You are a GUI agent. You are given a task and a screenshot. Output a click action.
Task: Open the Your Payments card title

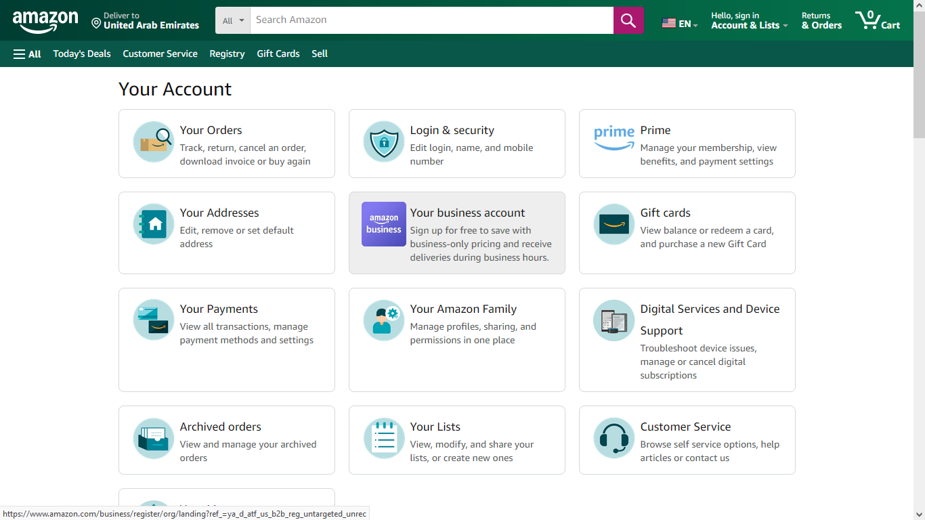[x=219, y=309]
